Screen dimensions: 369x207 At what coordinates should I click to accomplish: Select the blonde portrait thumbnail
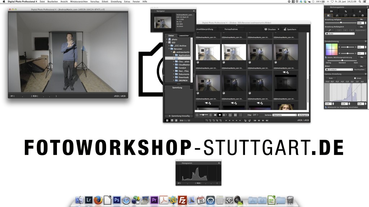pos(285,107)
